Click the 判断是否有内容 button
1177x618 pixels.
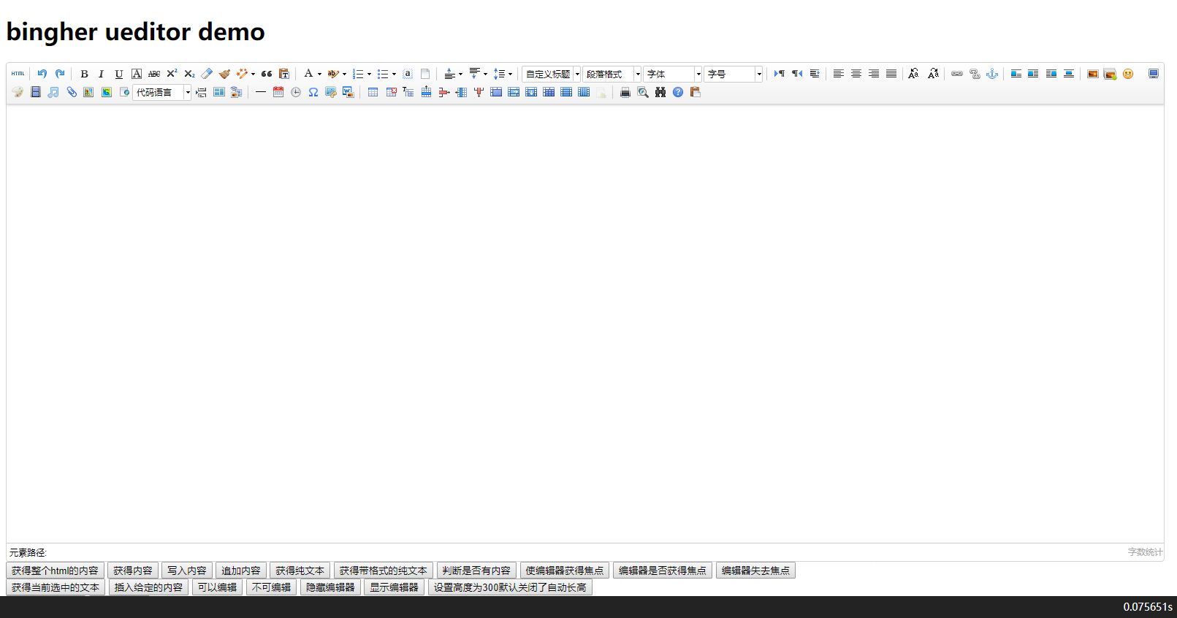point(476,571)
